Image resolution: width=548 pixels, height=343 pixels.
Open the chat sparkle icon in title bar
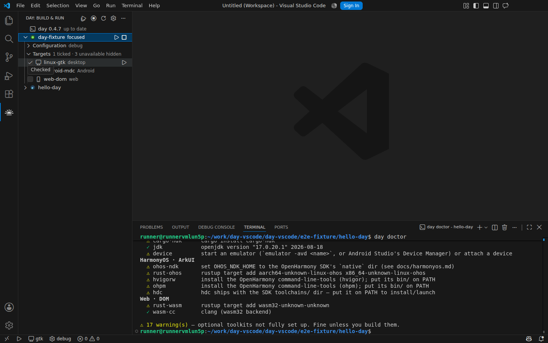pos(506,6)
